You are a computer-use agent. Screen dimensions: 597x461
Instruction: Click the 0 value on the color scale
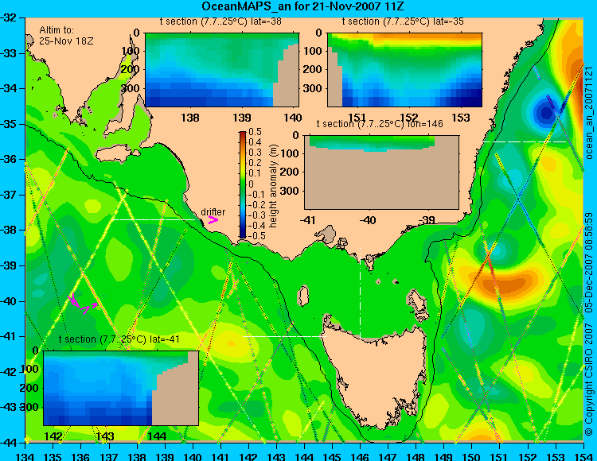251,184
